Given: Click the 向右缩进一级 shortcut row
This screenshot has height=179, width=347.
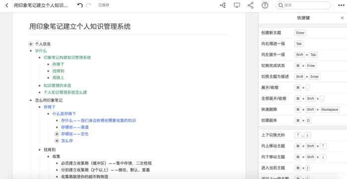Looking at the screenshot, I should click(303, 44).
